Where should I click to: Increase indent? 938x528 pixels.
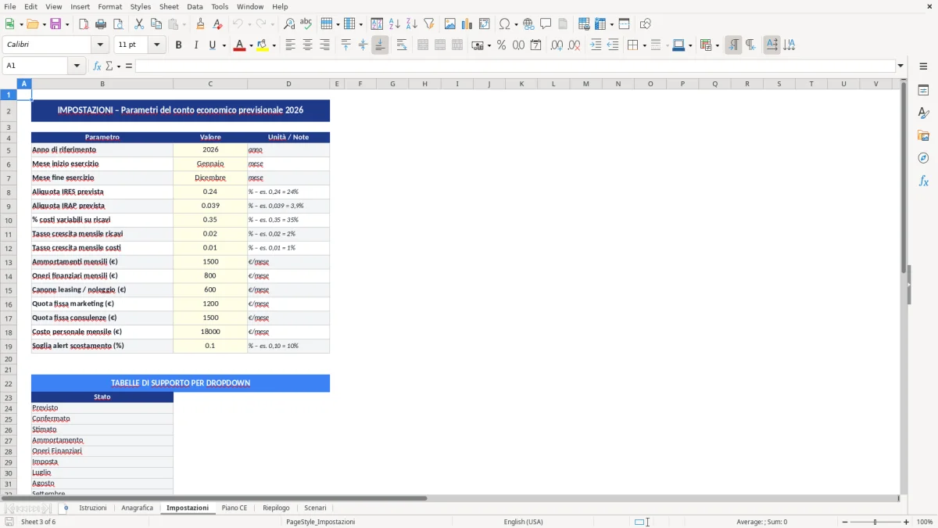[x=596, y=45]
